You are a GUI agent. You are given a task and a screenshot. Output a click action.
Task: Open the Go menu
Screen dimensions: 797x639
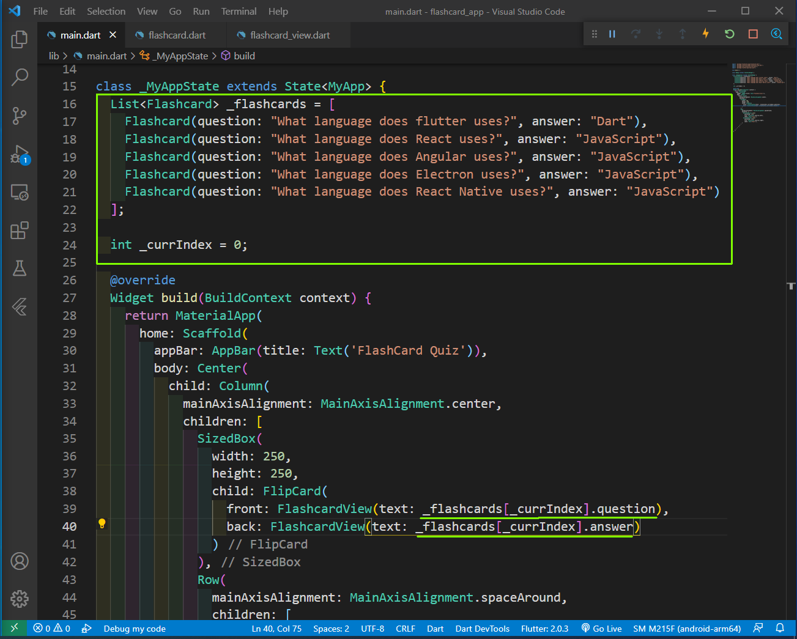click(x=175, y=11)
